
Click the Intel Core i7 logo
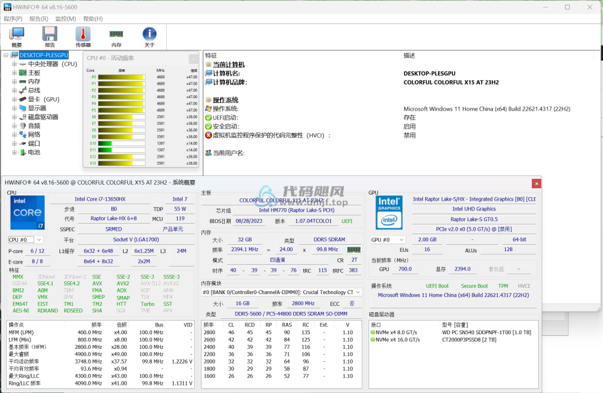pyautogui.click(x=27, y=212)
